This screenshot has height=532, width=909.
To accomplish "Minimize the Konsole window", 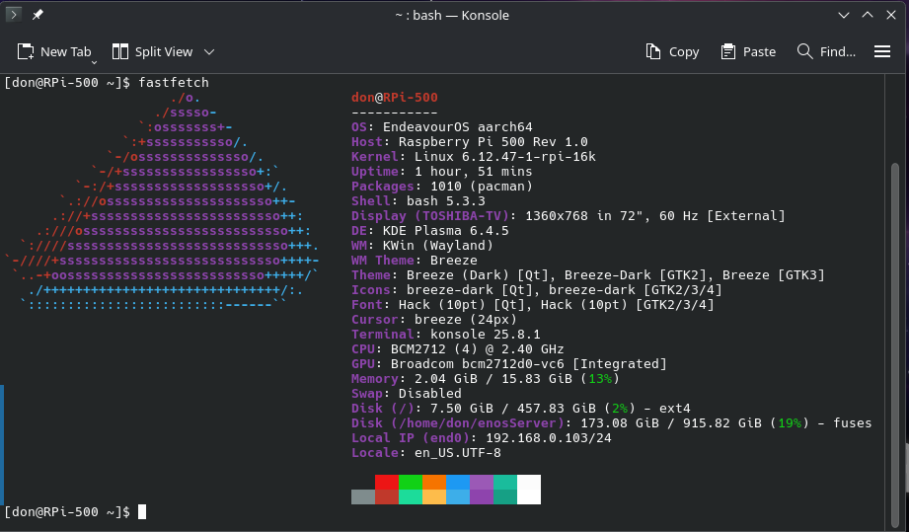I will [x=844, y=15].
